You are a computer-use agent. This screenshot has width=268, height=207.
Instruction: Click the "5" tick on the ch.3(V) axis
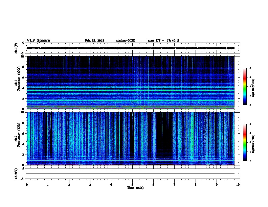[23, 168]
